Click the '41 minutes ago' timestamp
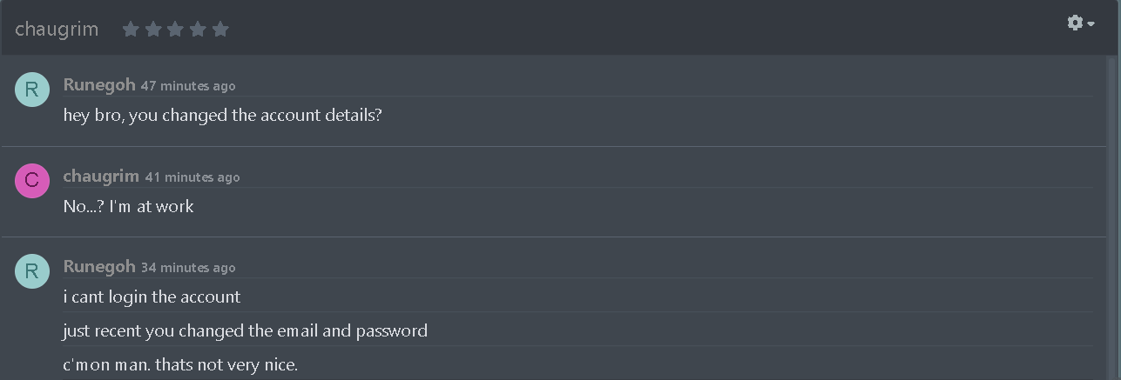1121x380 pixels. click(x=192, y=177)
